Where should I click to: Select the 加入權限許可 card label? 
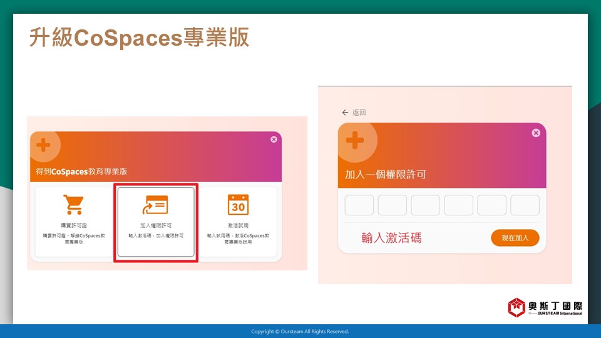(x=156, y=225)
